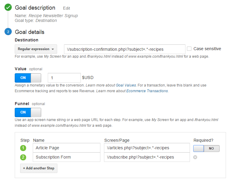The width and height of the screenshot is (232, 185).
Task: Open the Ecommerce Transactions link
Action: coord(147,91)
